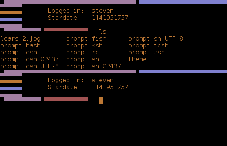Click the prompt.csh file entry
This screenshot has height=146, width=227.
(x=19, y=53)
